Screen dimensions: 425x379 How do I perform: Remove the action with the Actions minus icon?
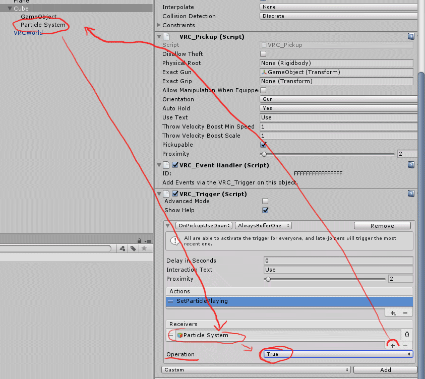click(x=405, y=313)
